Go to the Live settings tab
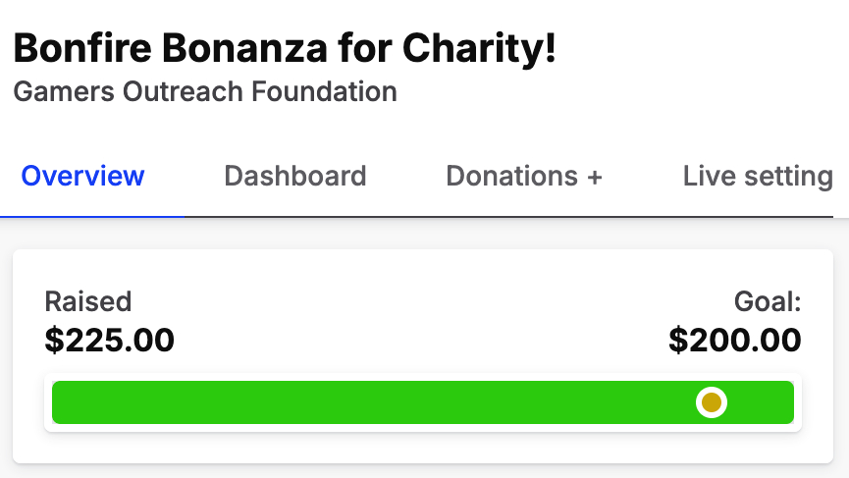This screenshot has height=478, width=849. pos(758,177)
